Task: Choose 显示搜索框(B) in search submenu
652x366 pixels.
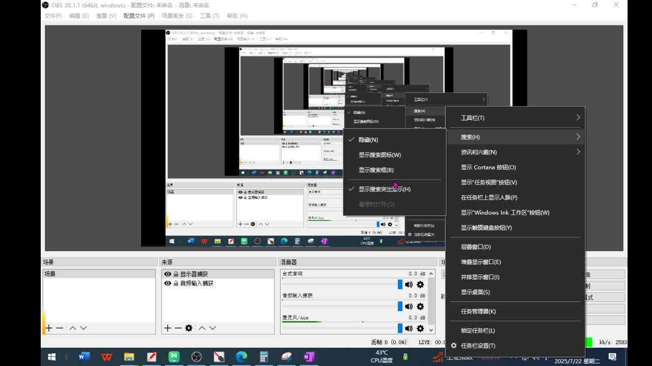Action: tap(395, 170)
